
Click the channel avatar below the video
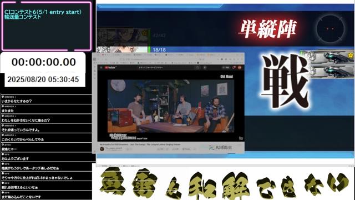pyautogui.click(x=102, y=149)
